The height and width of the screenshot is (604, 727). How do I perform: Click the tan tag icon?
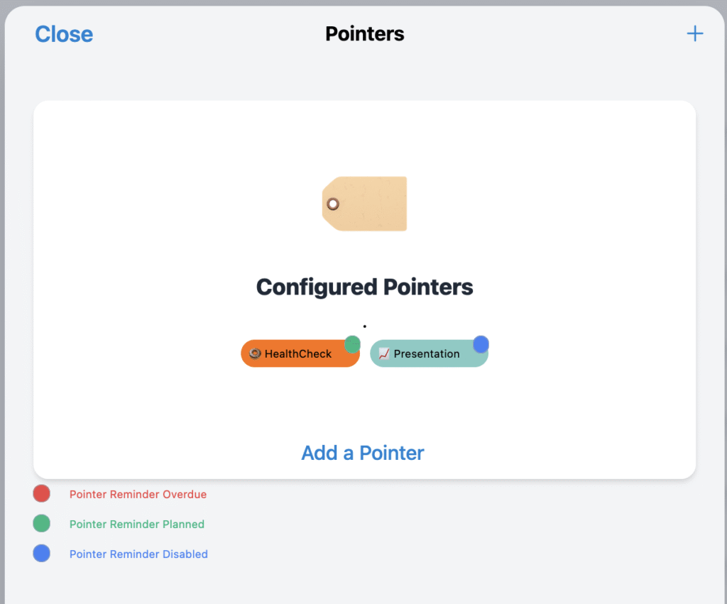pos(364,204)
